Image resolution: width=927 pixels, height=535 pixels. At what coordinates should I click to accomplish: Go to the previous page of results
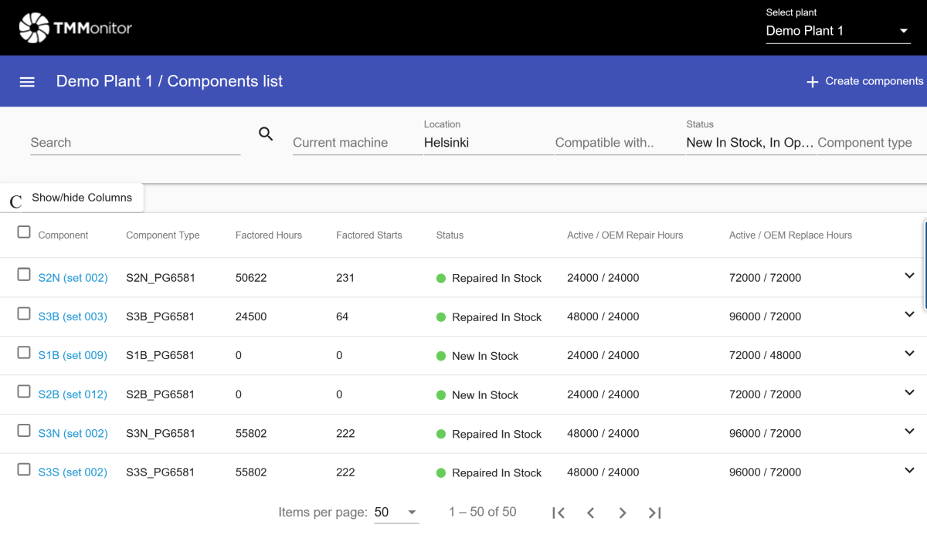[x=590, y=513]
